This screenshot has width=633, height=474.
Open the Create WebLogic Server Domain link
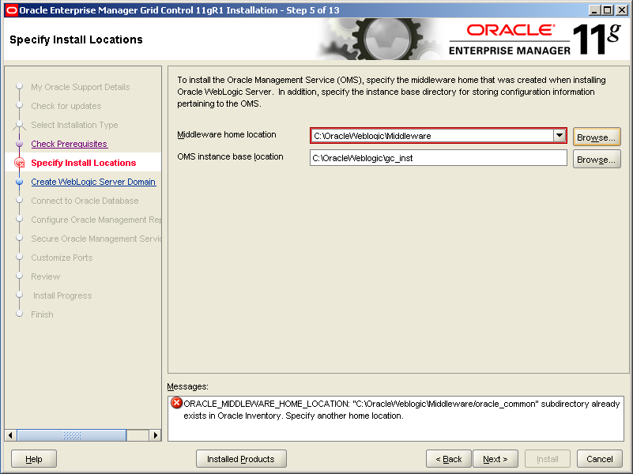coord(93,182)
